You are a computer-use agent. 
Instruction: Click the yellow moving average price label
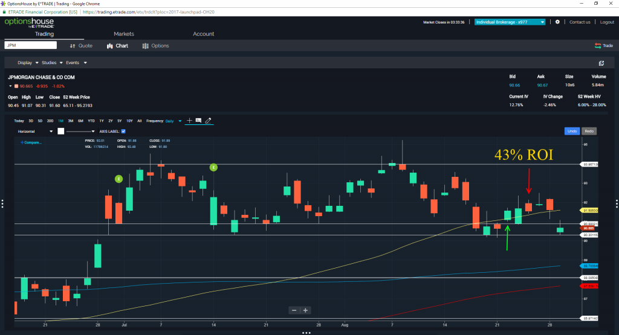click(589, 211)
